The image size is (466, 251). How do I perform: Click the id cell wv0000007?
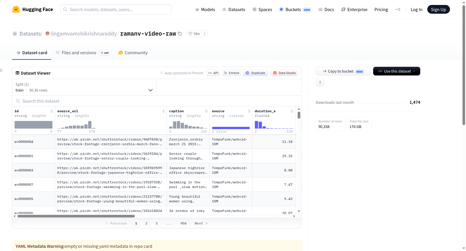tap(33, 185)
